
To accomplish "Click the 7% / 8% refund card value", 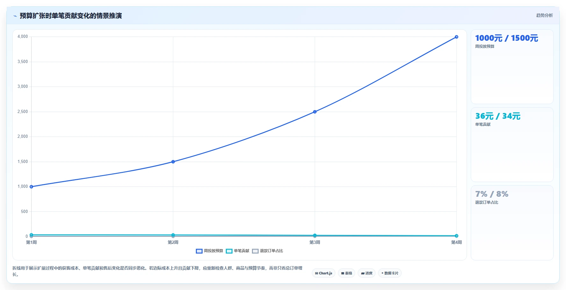I will pos(491,194).
